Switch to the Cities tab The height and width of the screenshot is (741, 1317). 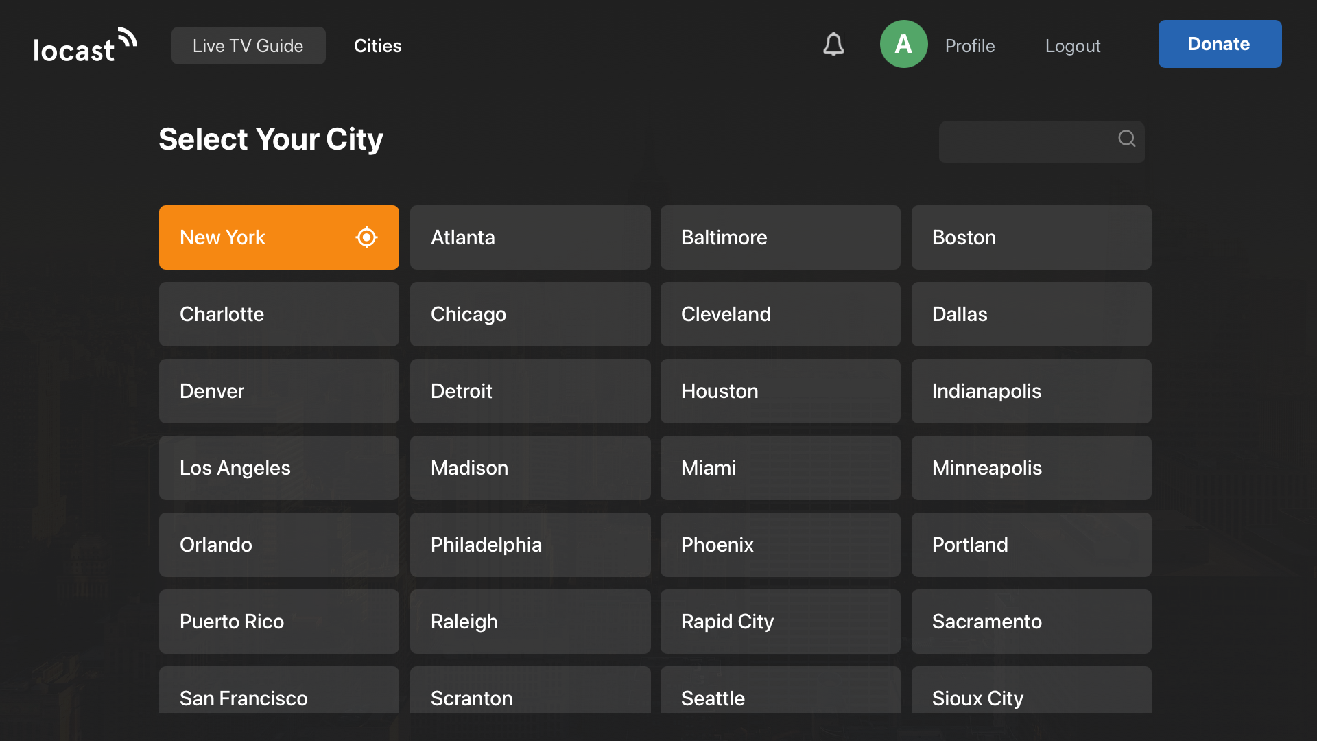pyautogui.click(x=377, y=45)
